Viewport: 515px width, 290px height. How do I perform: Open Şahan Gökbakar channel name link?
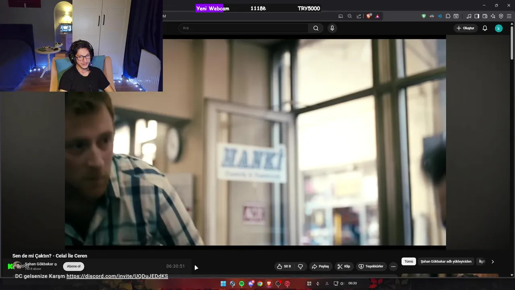(x=39, y=264)
